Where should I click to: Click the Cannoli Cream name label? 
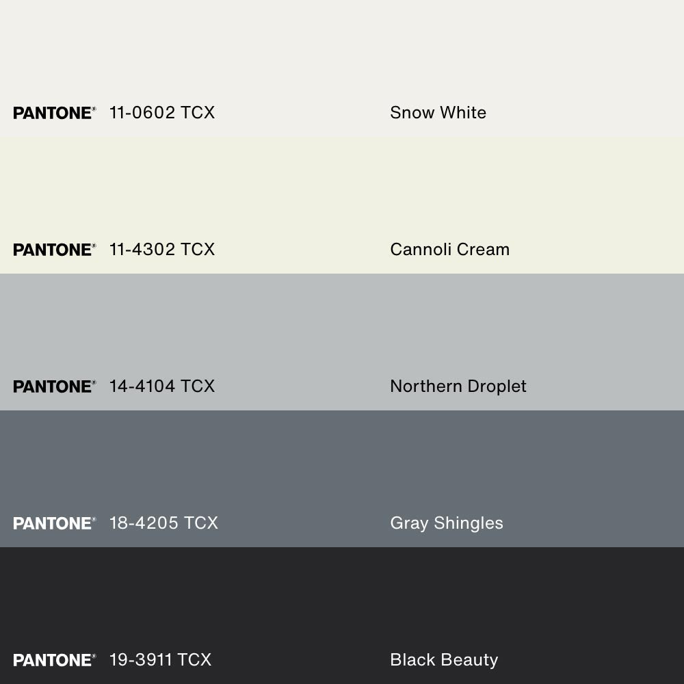click(x=449, y=250)
